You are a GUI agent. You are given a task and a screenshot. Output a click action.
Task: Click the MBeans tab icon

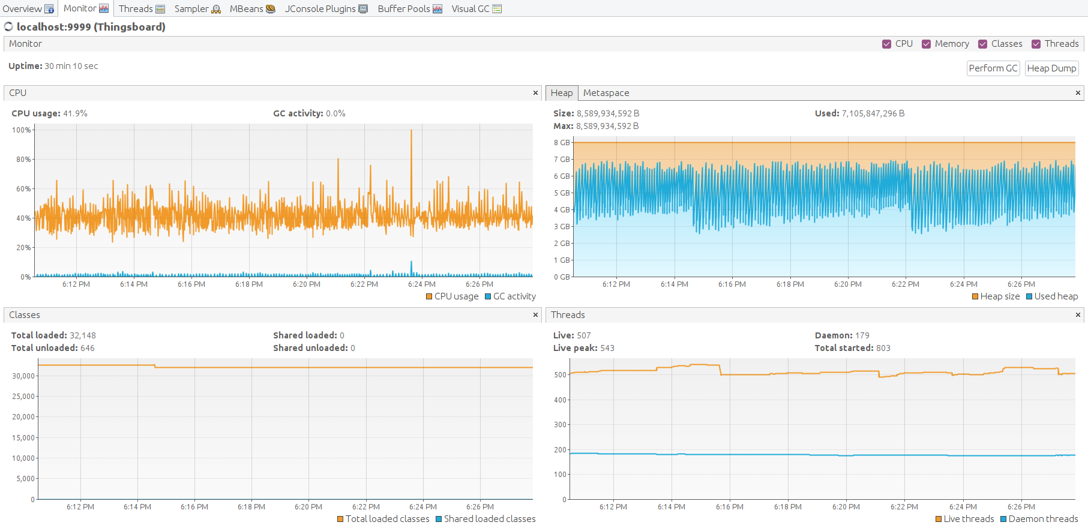point(271,9)
